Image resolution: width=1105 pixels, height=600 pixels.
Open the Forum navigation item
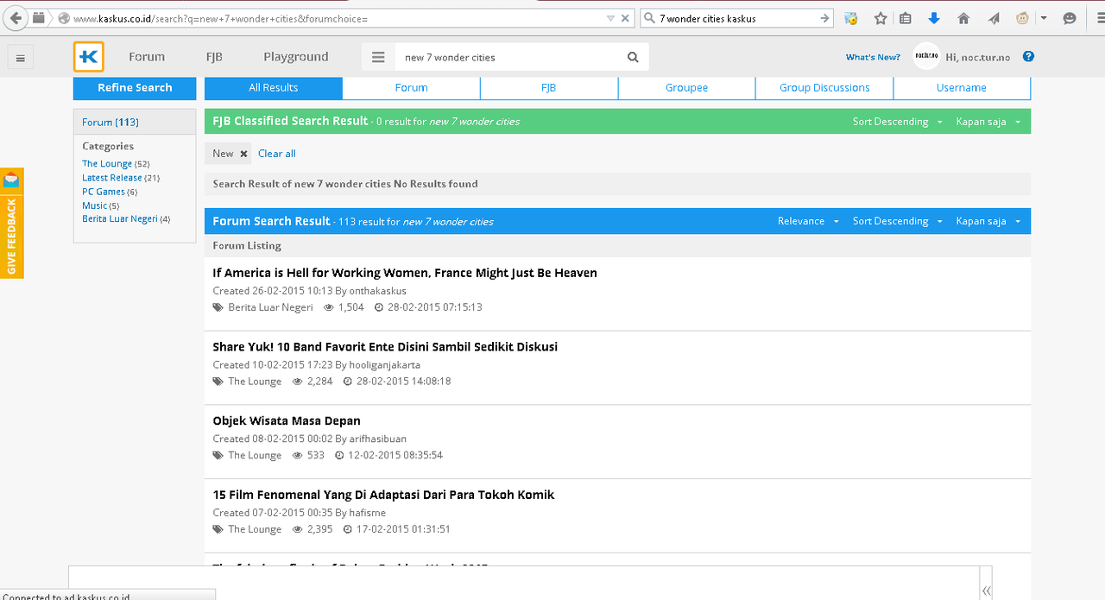[x=147, y=57]
